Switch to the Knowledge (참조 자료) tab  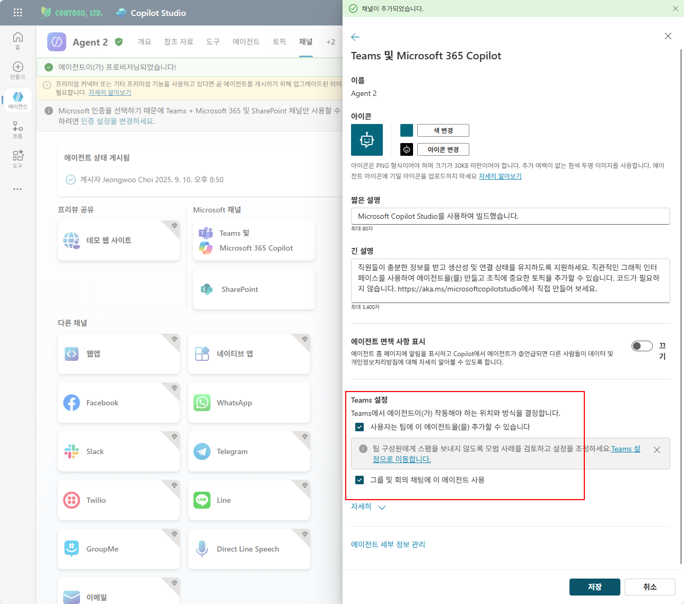pos(179,42)
